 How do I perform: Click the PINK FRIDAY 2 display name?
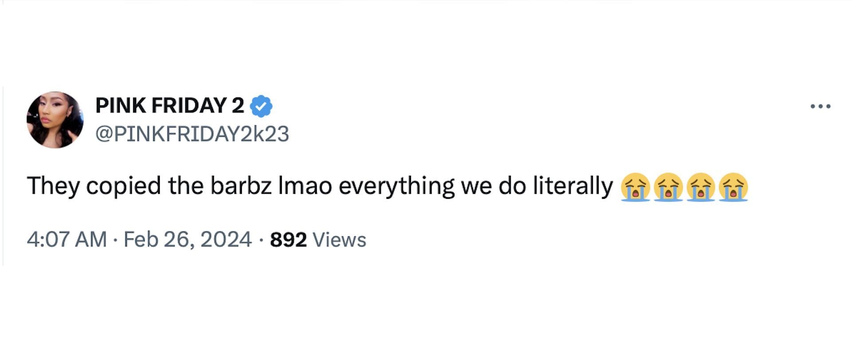[x=170, y=106]
